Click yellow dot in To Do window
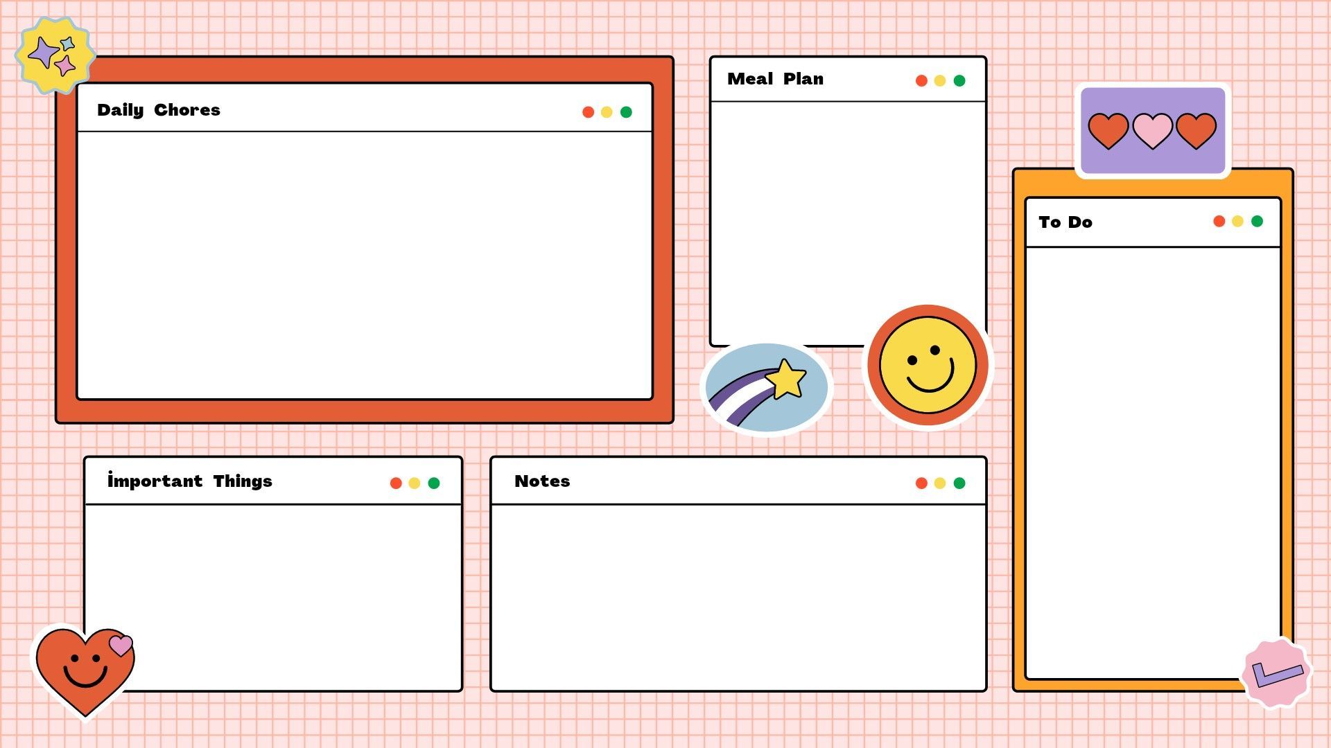This screenshot has height=748, width=1331. click(1237, 222)
